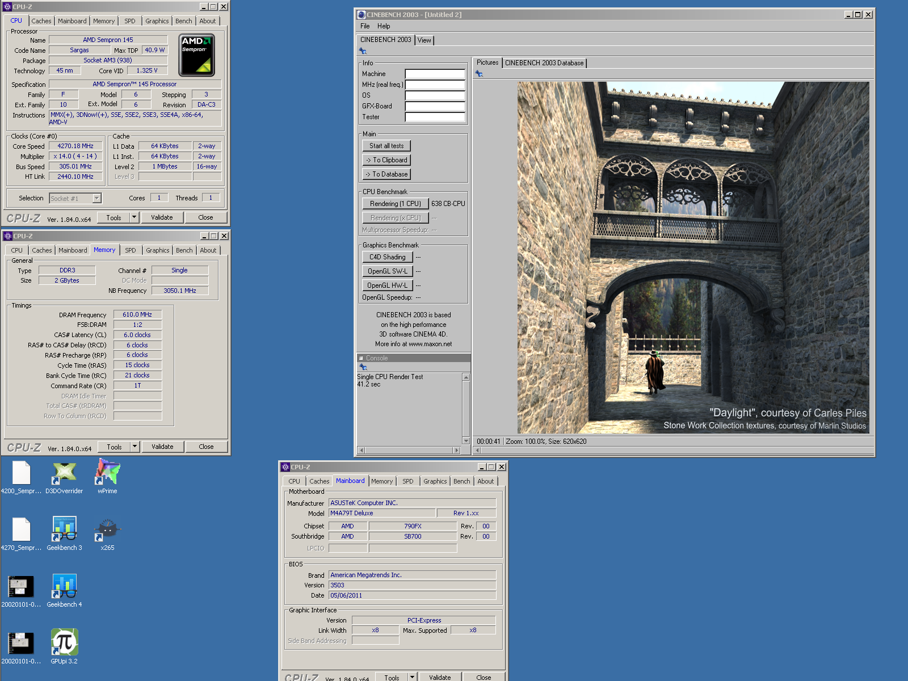908x681 pixels.
Task: Switch to CINEBENCH 2003 Database tab
Action: click(544, 63)
